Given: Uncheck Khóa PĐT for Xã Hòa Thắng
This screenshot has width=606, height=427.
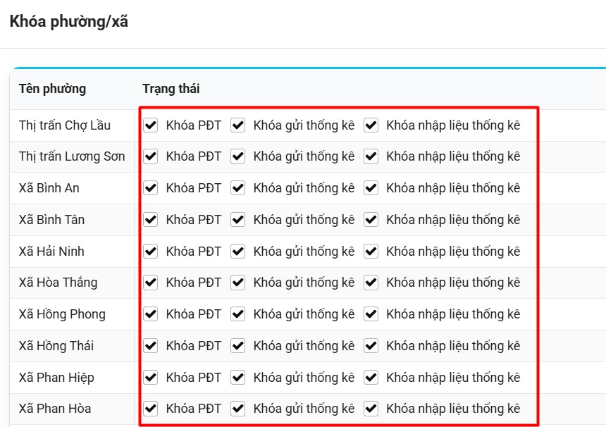Looking at the screenshot, I should point(151,283).
